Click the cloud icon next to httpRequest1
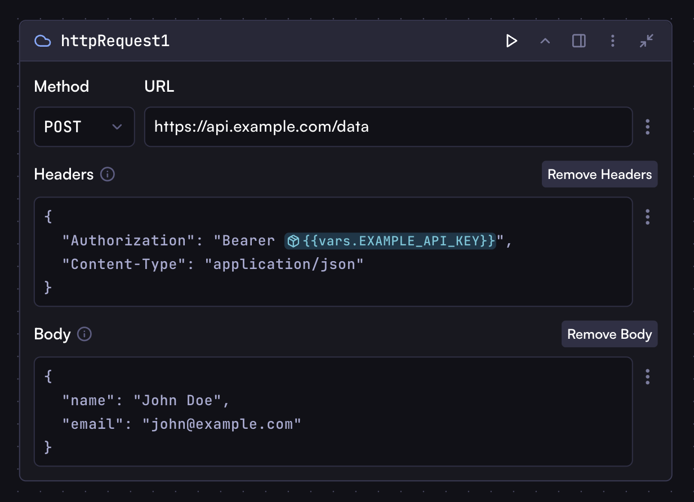Viewport: 694px width, 502px height. point(42,41)
